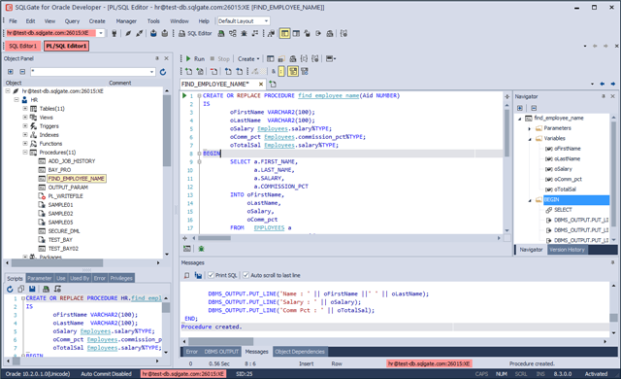Open the File menu
Viewport: 621px width, 379px height.
(x=13, y=21)
